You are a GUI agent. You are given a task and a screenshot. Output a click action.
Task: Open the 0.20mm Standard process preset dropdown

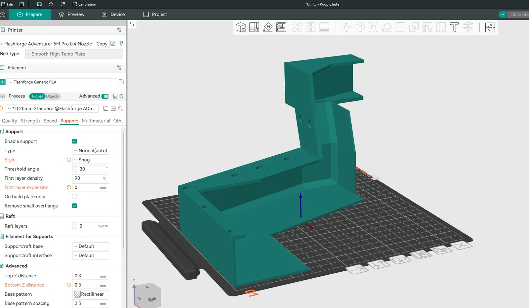tap(52, 108)
